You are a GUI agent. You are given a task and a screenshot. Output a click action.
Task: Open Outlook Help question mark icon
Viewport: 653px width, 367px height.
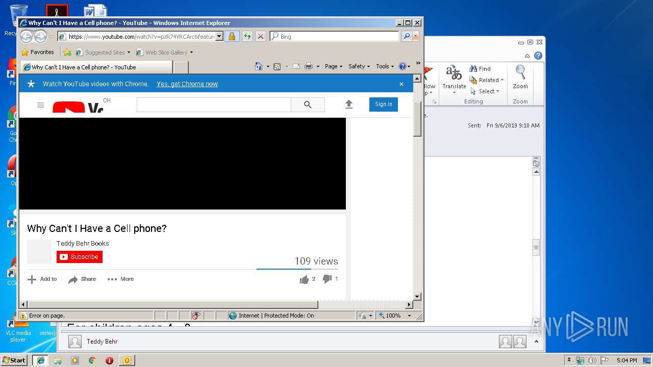tap(538, 55)
